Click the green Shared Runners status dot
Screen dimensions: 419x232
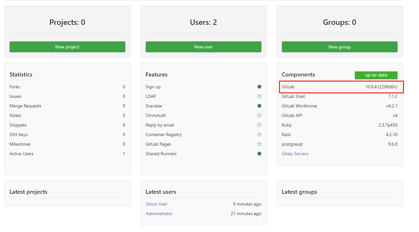pyautogui.click(x=259, y=154)
